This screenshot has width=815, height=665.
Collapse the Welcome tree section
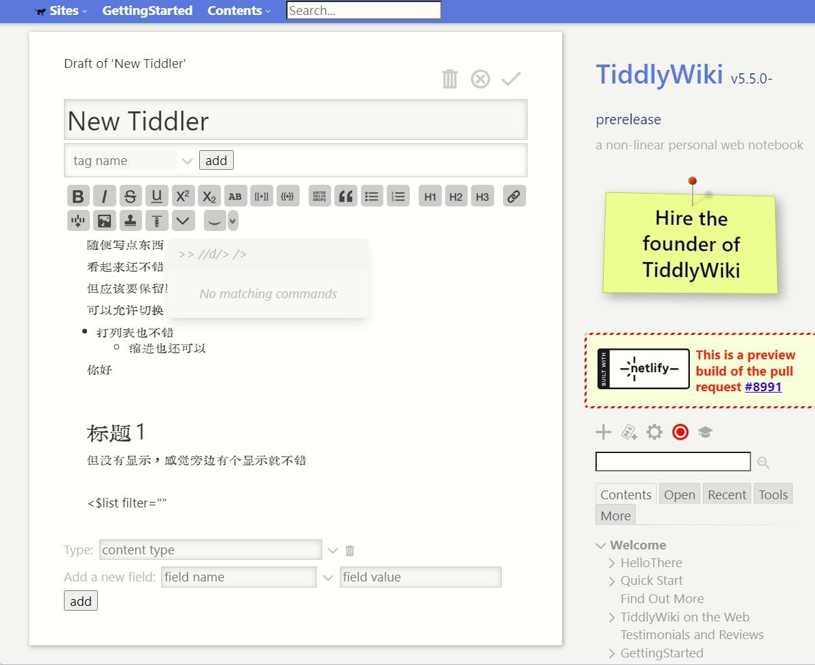pyautogui.click(x=601, y=545)
